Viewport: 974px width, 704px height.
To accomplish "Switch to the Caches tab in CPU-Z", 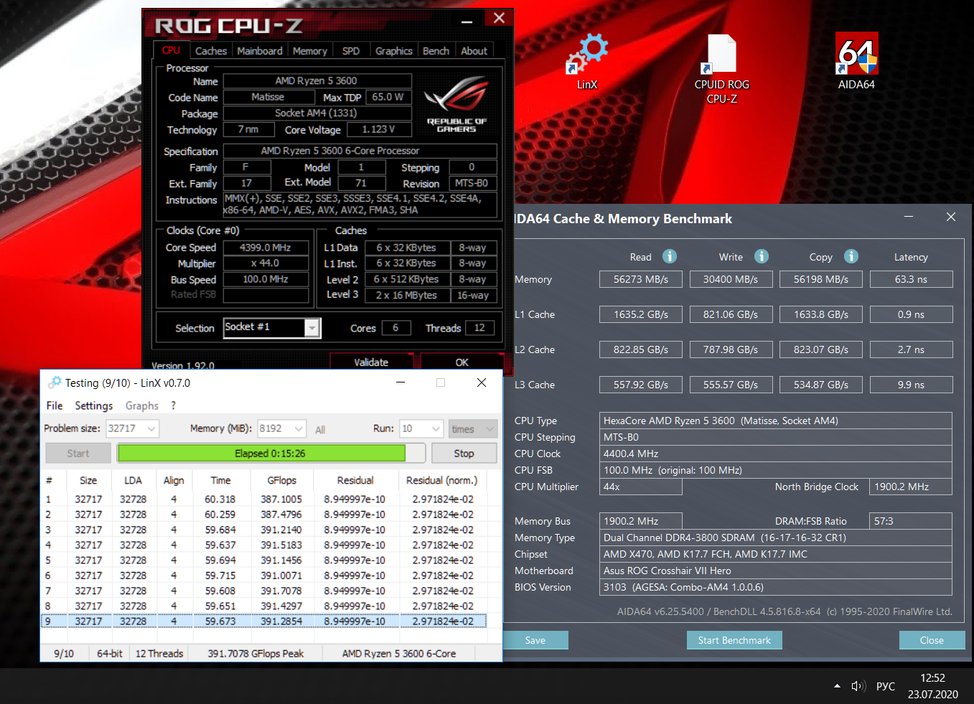I will click(211, 51).
